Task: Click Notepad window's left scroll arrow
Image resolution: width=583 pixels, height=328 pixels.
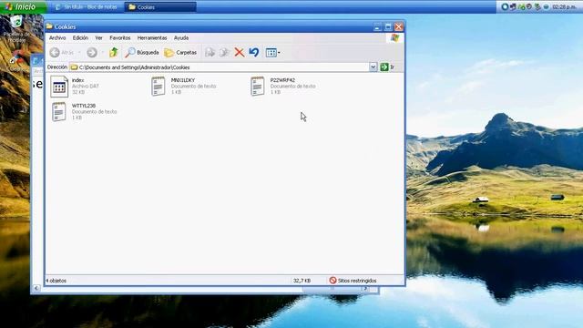Action: point(36,288)
